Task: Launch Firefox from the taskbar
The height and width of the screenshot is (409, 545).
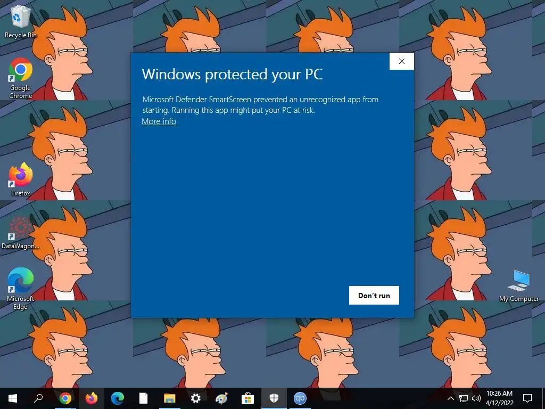Action: coord(92,398)
